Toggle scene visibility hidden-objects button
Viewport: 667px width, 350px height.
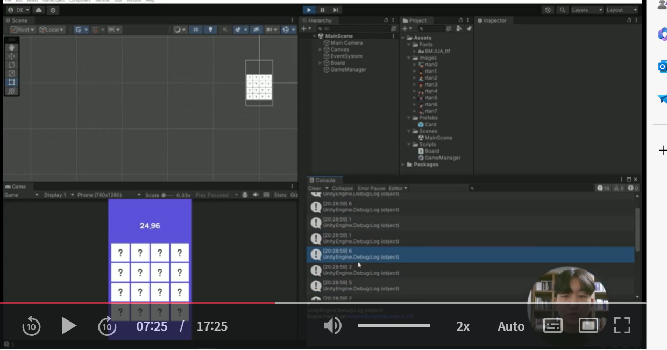tap(257, 30)
